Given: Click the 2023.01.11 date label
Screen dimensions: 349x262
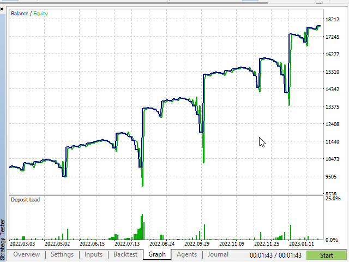Looking at the screenshot, I should point(302,244).
